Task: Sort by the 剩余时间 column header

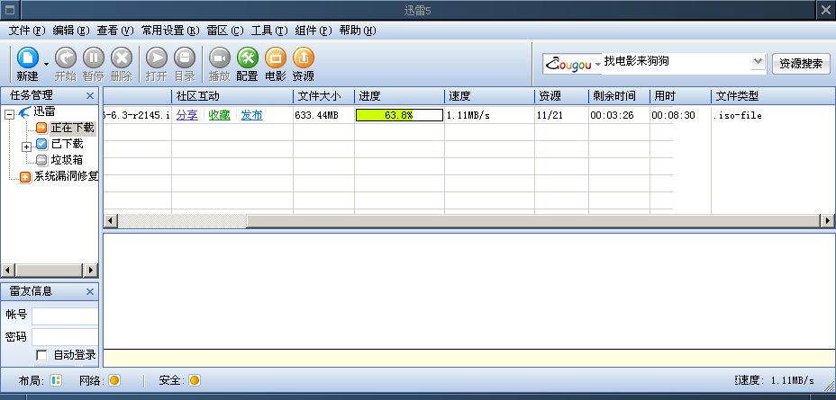Action: 619,96
